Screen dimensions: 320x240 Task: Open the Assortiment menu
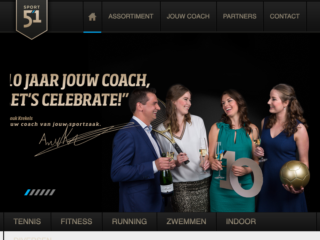(x=131, y=16)
